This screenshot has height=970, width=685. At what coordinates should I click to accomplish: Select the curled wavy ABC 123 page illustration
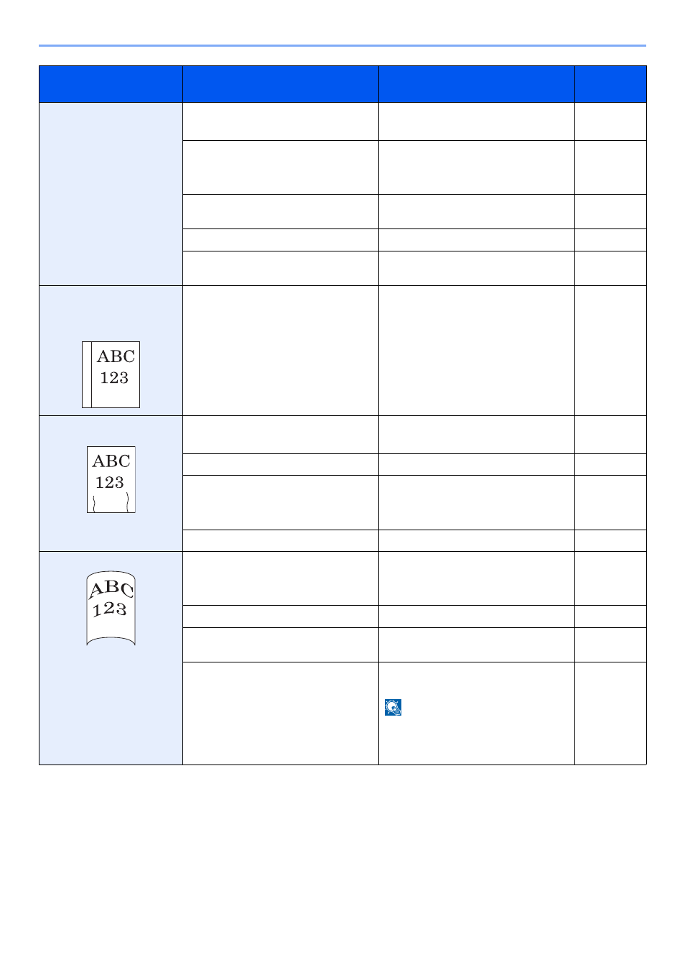111,608
